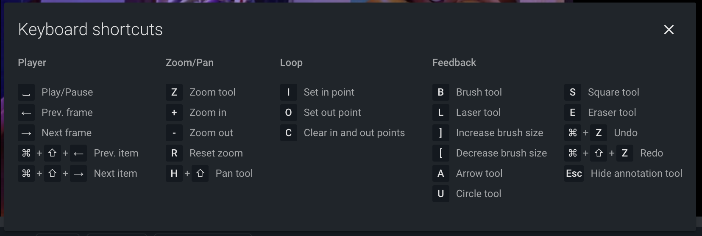Click the right arrow key for Next frame
Image resolution: width=702 pixels, height=236 pixels.
pyautogui.click(x=26, y=133)
